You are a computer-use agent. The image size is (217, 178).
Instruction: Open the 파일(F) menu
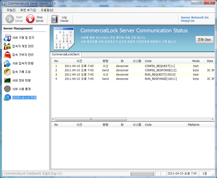tap(11, 10)
